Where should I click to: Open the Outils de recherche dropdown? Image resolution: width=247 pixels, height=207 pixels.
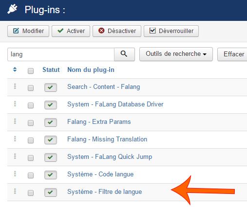point(176,54)
